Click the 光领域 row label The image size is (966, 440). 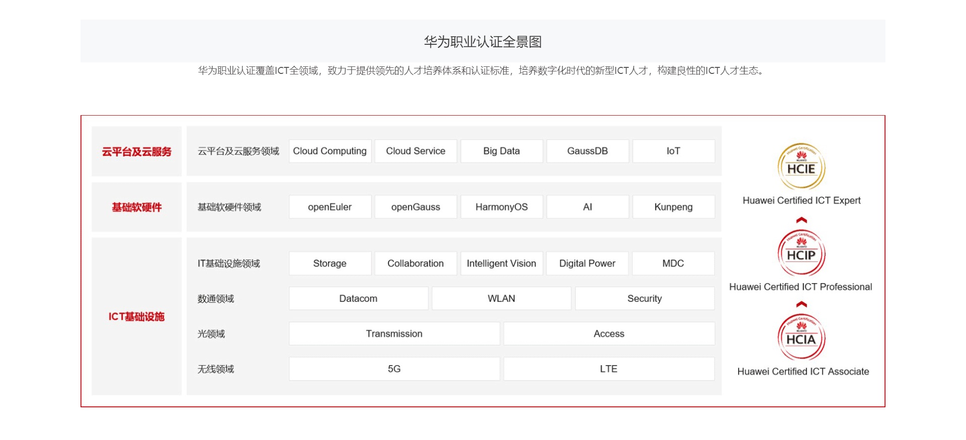pyautogui.click(x=211, y=333)
